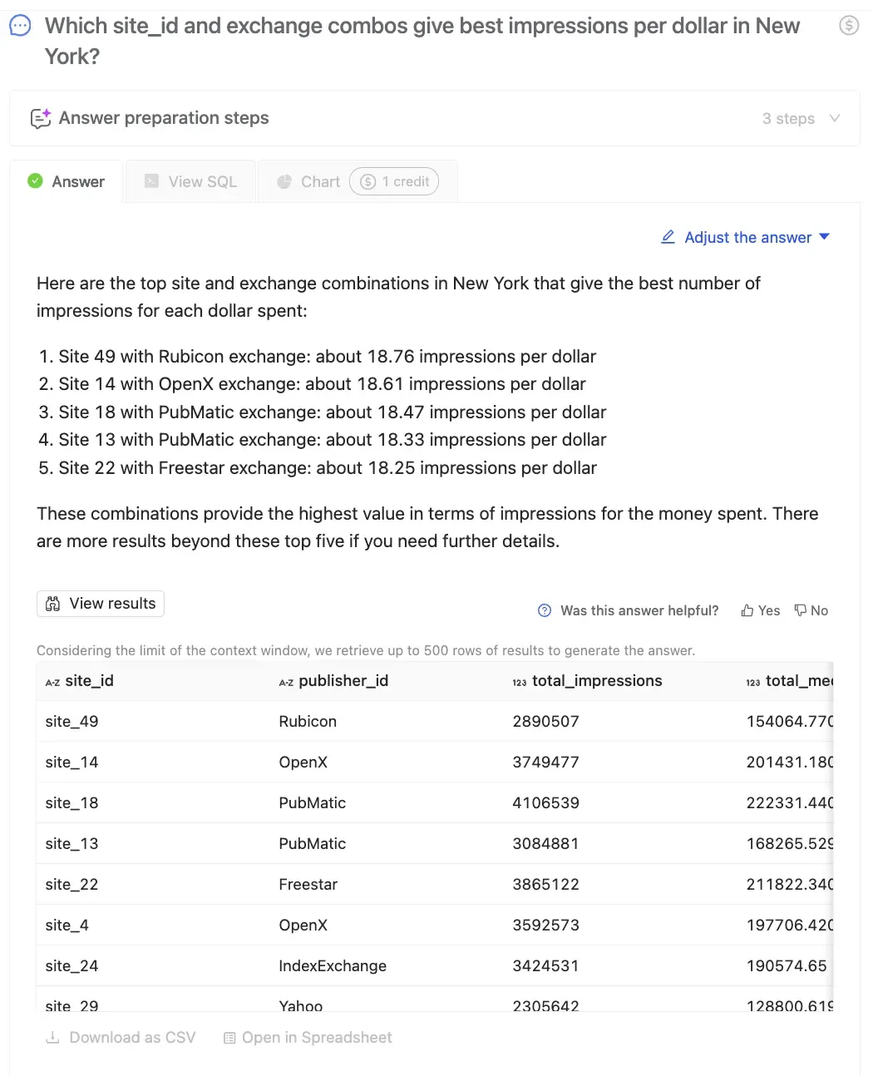Click the thumbs up Yes icon
Screen dimensions: 873x1076
[747, 610]
